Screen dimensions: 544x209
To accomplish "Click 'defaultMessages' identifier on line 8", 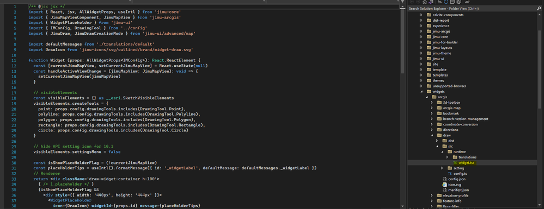I will tap(64, 45).
